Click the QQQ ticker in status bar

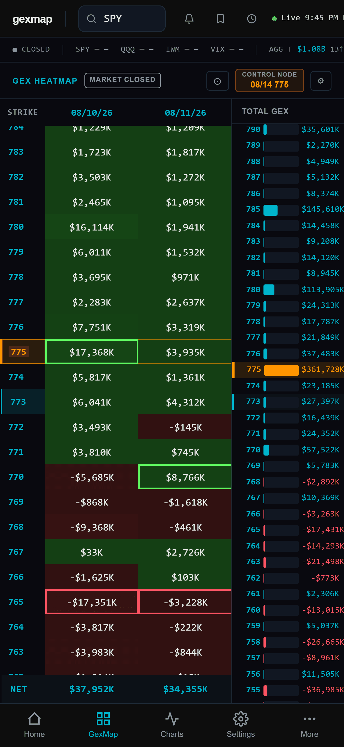tap(137, 49)
